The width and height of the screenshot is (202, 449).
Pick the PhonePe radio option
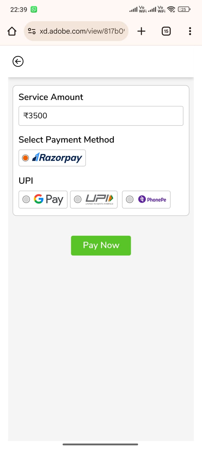point(130,199)
